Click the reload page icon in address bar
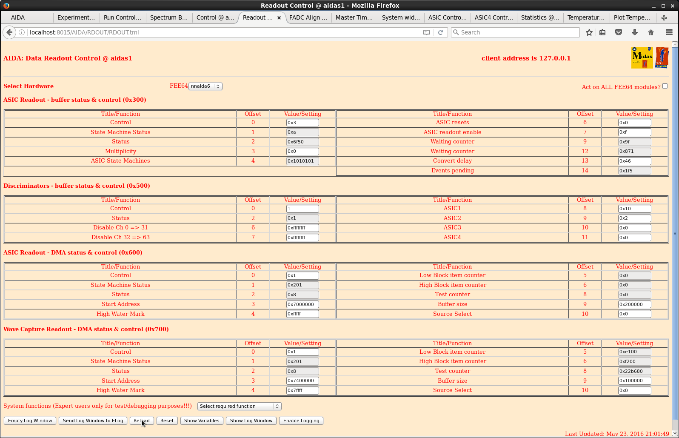The image size is (679, 438). [440, 32]
